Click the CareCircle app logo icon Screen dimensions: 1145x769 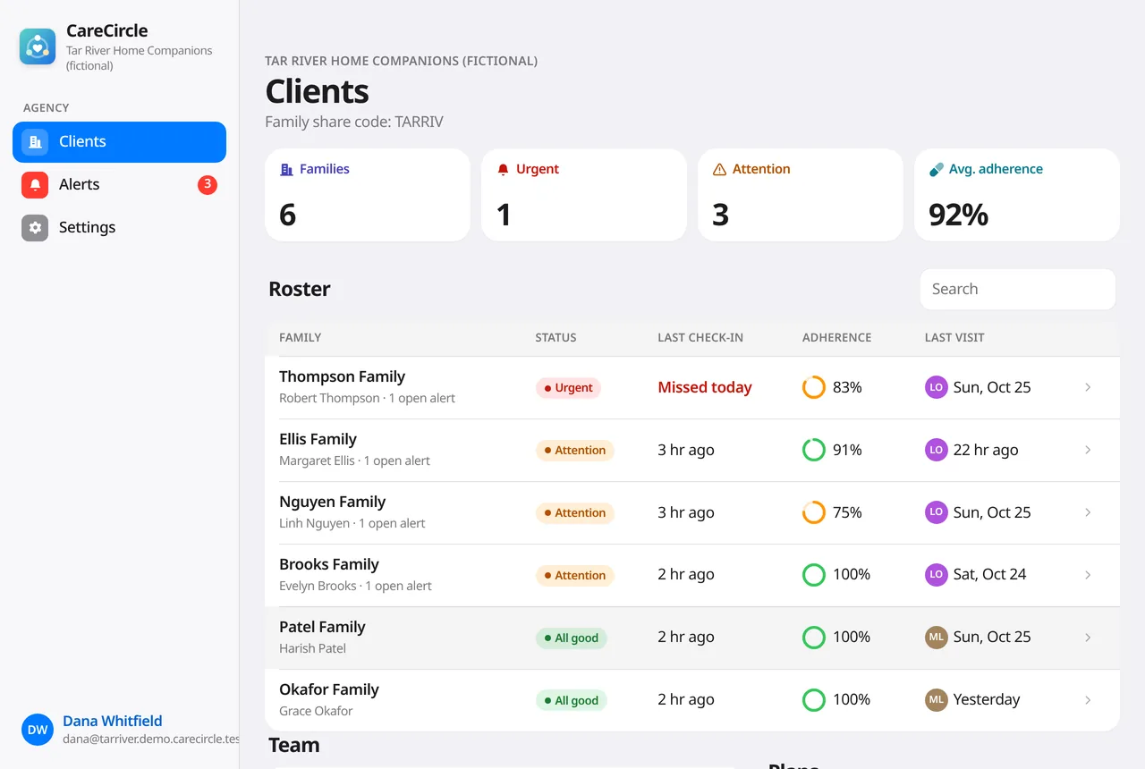coord(38,46)
